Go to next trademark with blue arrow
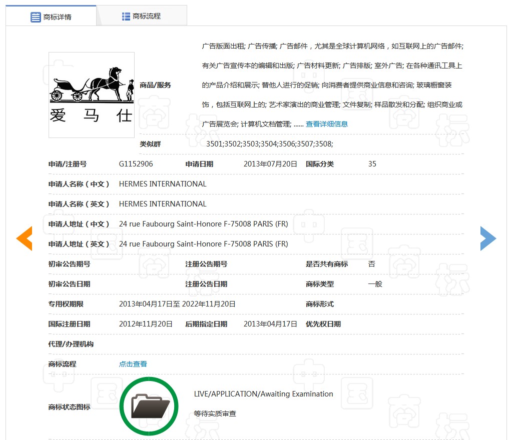The width and height of the screenshot is (518, 440). pyautogui.click(x=488, y=238)
